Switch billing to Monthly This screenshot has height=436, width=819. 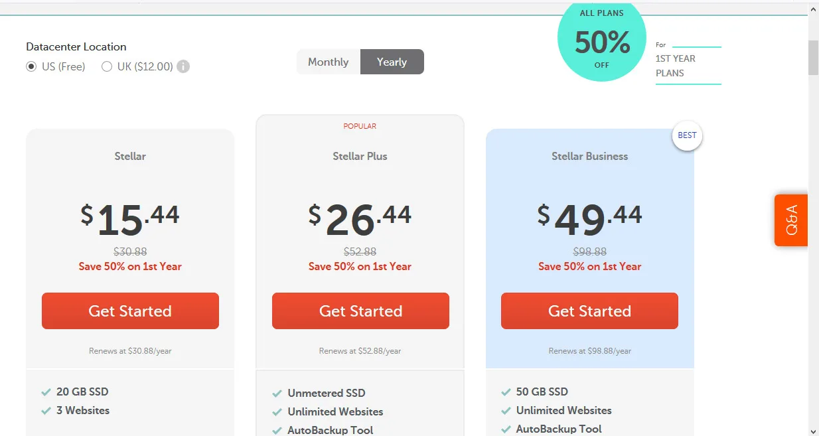(328, 62)
